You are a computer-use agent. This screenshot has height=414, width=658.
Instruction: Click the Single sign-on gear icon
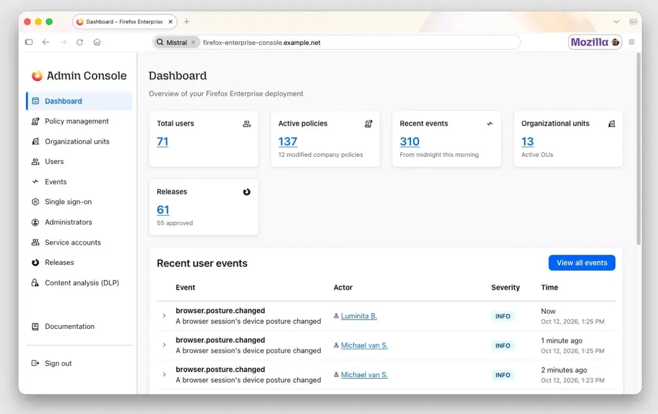click(35, 202)
